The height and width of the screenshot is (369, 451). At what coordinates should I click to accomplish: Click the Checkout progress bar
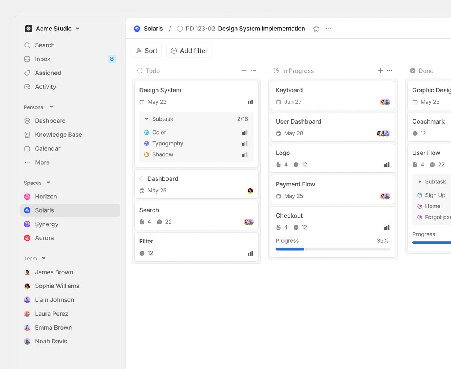coord(333,249)
